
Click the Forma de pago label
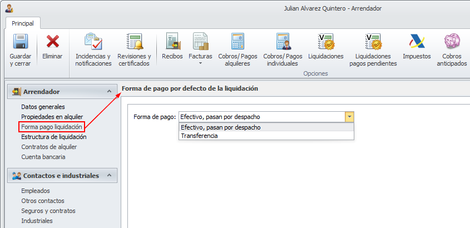[x=155, y=117]
